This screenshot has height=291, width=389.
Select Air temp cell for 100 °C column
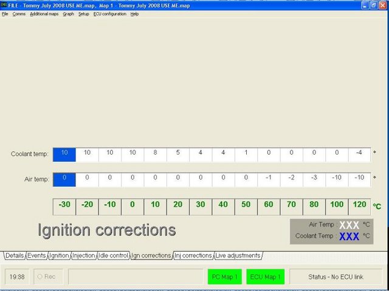(x=337, y=179)
